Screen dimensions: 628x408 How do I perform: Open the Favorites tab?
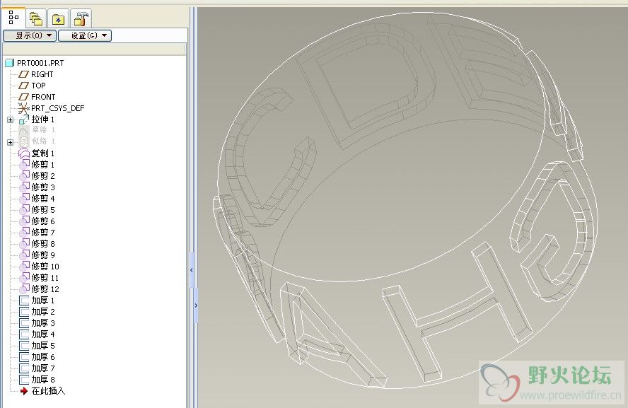point(59,19)
